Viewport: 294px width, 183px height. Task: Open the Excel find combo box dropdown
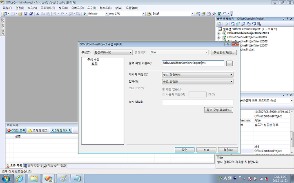coord(192,14)
